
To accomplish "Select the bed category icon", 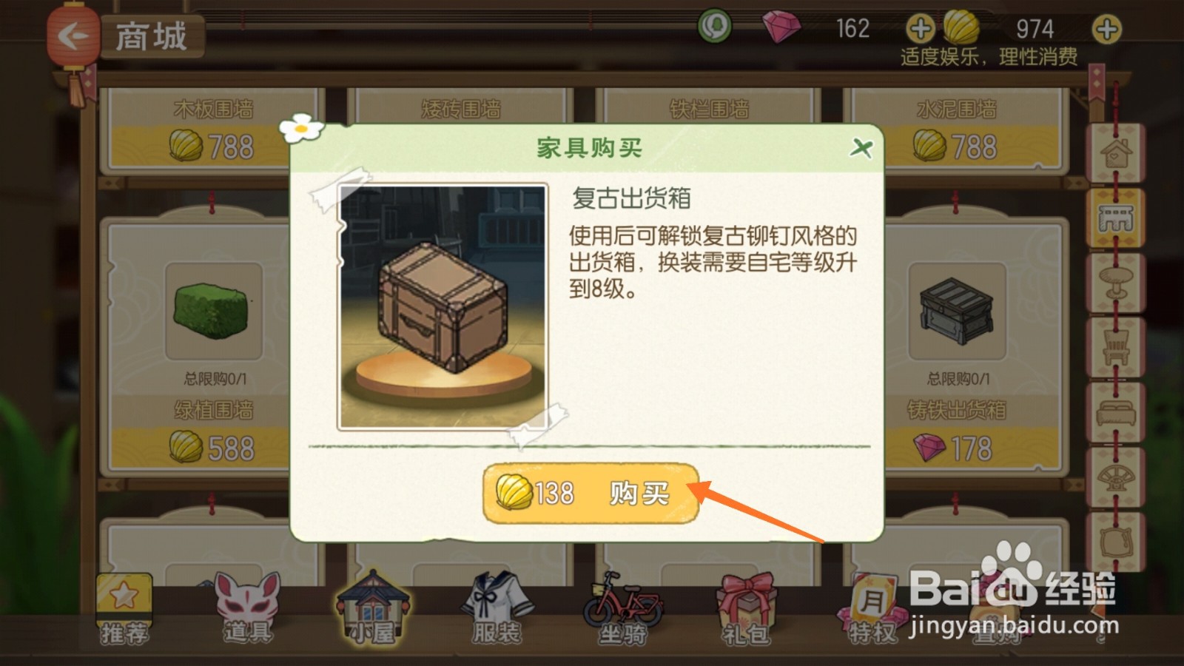I will pos(1115,412).
